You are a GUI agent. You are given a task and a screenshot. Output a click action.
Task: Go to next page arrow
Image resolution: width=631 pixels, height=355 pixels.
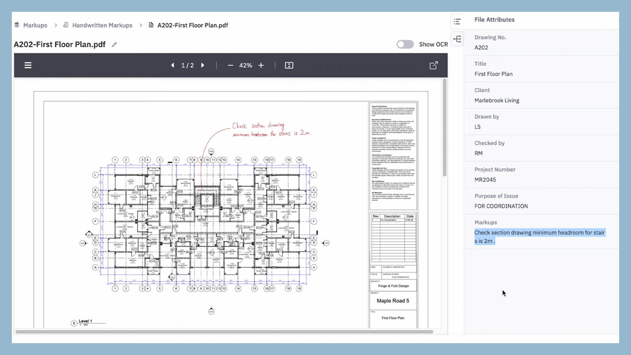203,65
